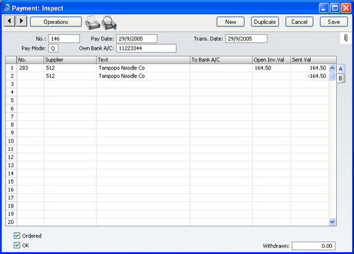Click the Open Inv.Val column header
The image size is (354, 254).
pos(271,60)
